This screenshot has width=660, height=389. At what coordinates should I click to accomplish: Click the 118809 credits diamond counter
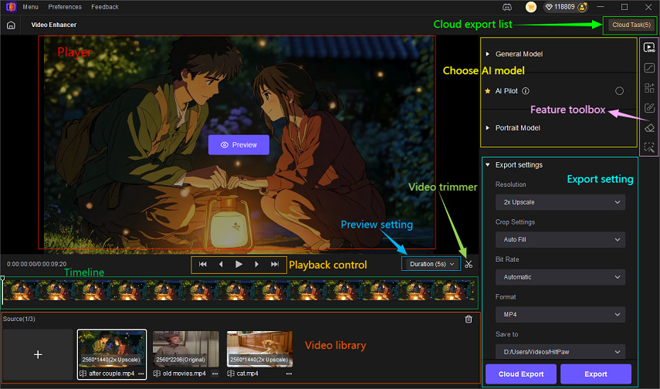pos(560,7)
